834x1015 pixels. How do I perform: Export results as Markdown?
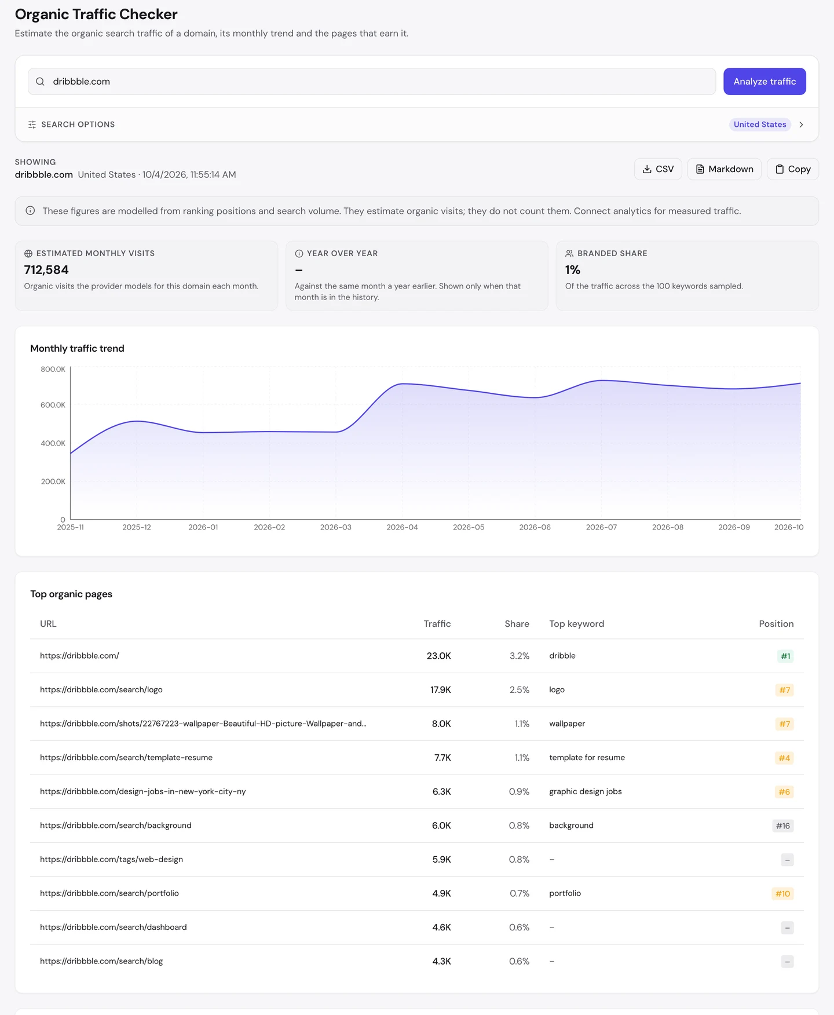coord(724,169)
